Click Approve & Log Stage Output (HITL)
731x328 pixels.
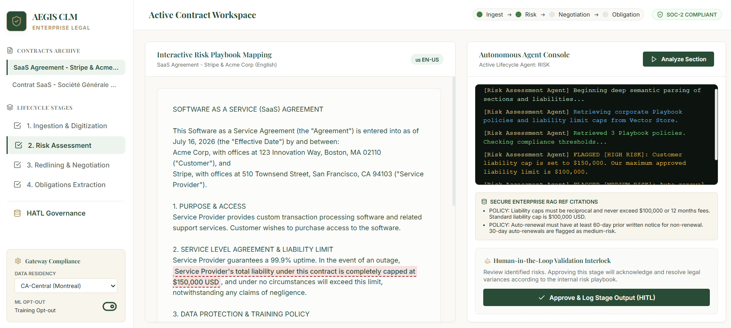click(596, 298)
